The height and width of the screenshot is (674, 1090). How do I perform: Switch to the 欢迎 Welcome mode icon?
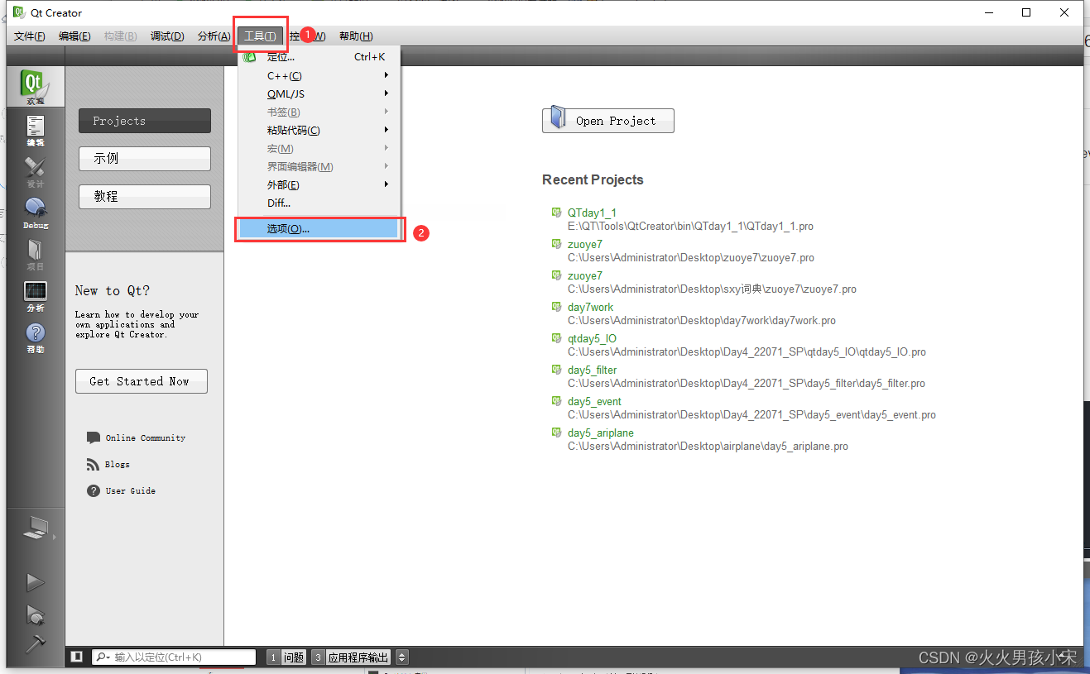[35, 87]
